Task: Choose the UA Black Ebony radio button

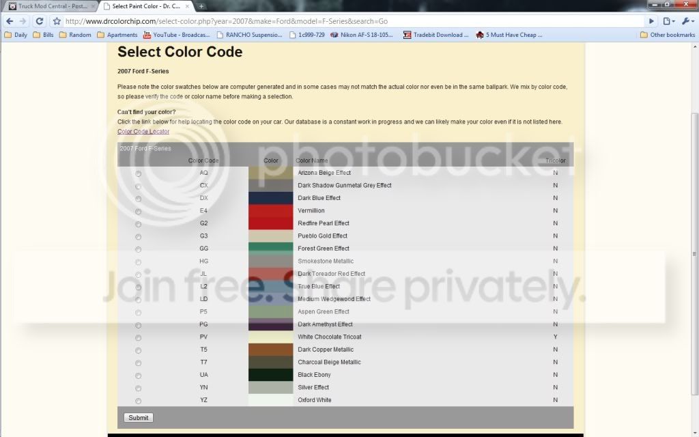Action: tap(138, 376)
